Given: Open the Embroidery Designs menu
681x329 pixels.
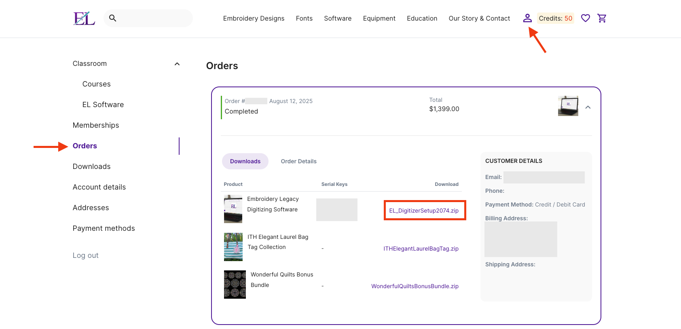Looking at the screenshot, I should pos(254,18).
